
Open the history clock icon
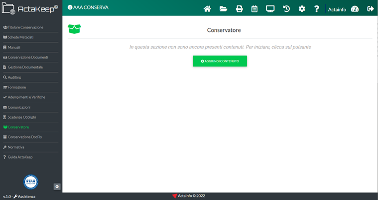coord(286,8)
